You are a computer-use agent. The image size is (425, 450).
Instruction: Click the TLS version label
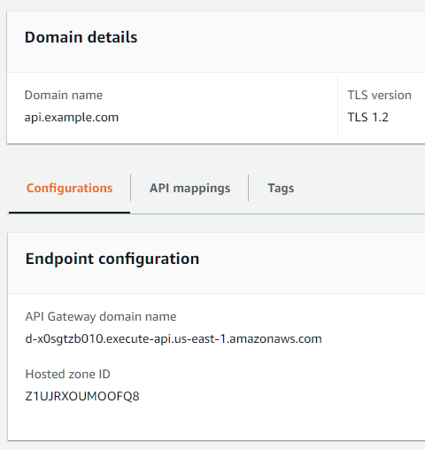pos(379,95)
